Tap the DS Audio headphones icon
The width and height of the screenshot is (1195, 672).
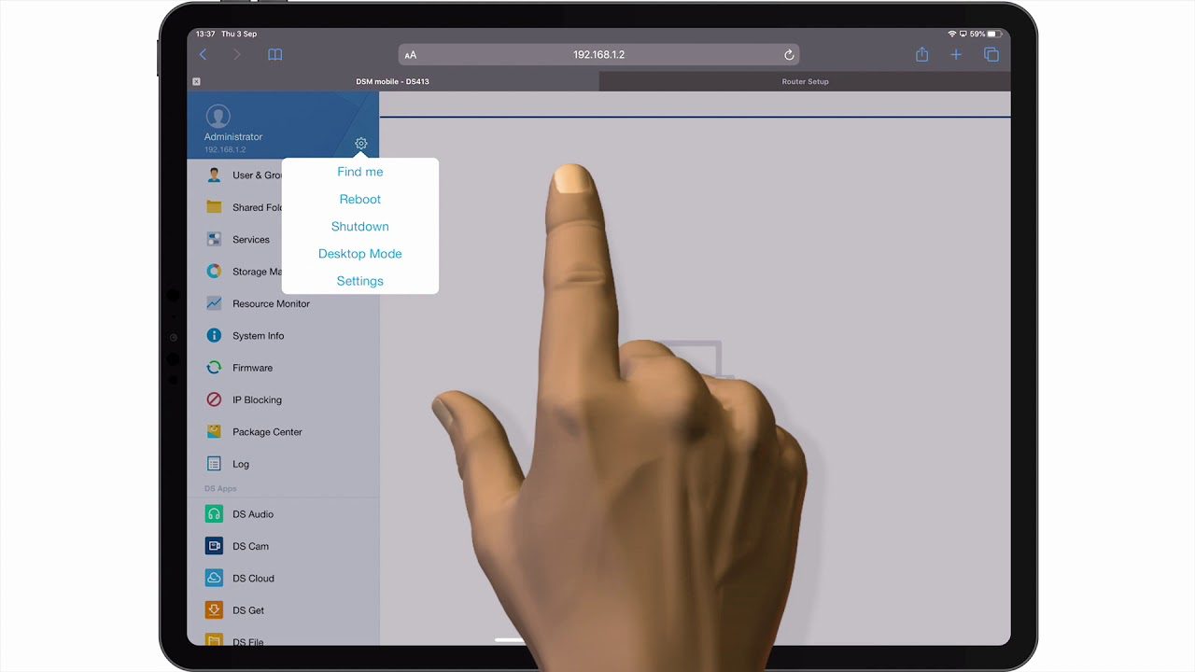tap(215, 514)
